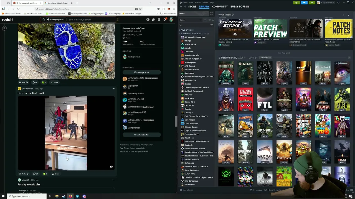Switch to Steam COMMUNITY tab
The height and width of the screenshot is (199, 355).
220,7
